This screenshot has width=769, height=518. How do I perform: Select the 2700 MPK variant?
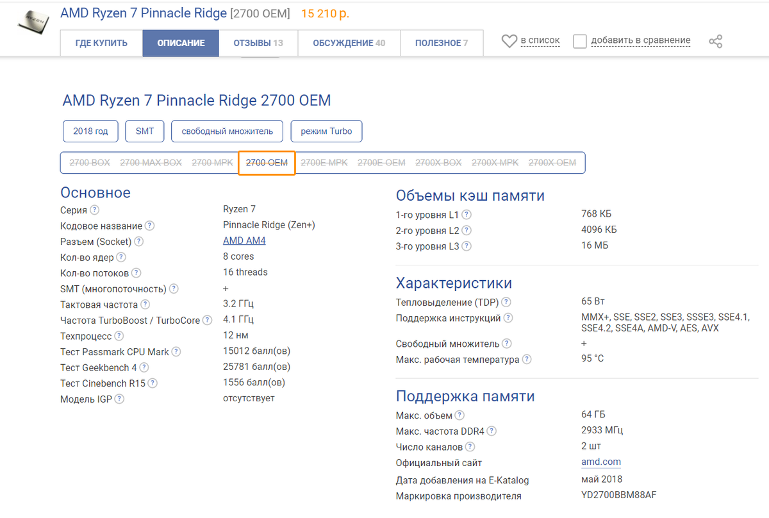213,163
